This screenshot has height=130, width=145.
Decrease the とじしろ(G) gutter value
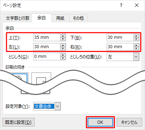point(63,58)
